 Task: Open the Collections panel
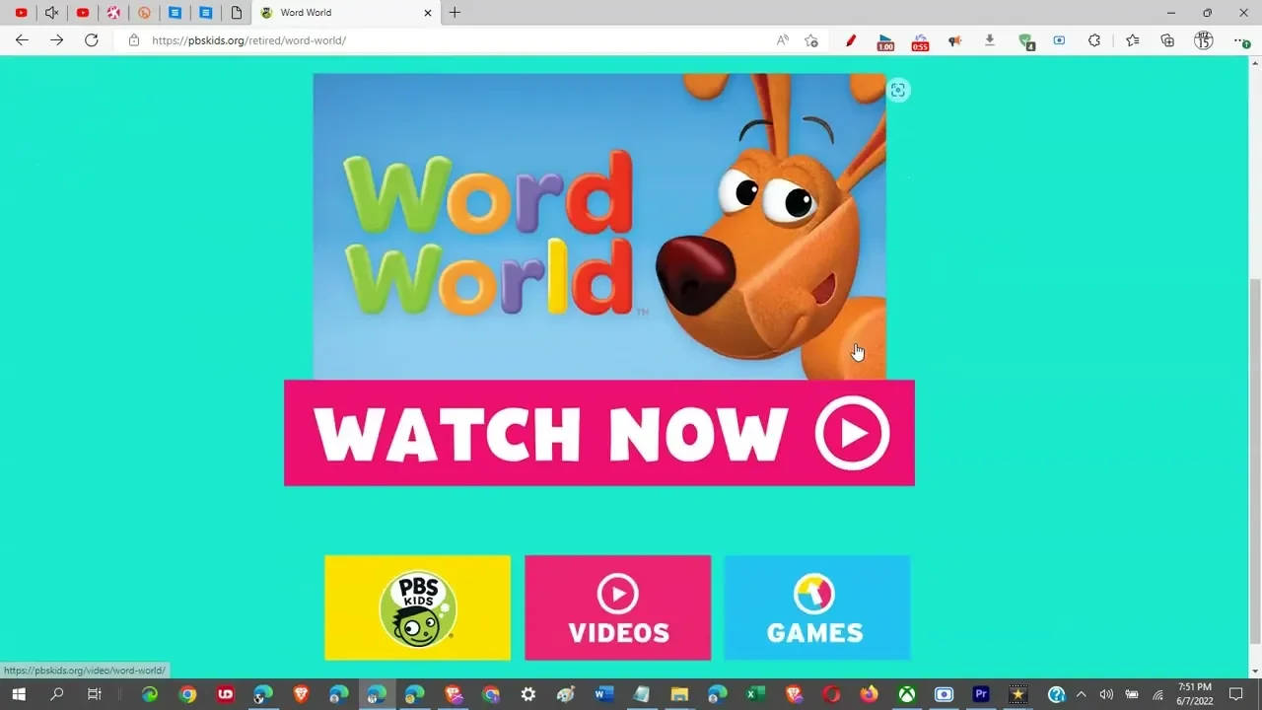pyautogui.click(x=1167, y=40)
